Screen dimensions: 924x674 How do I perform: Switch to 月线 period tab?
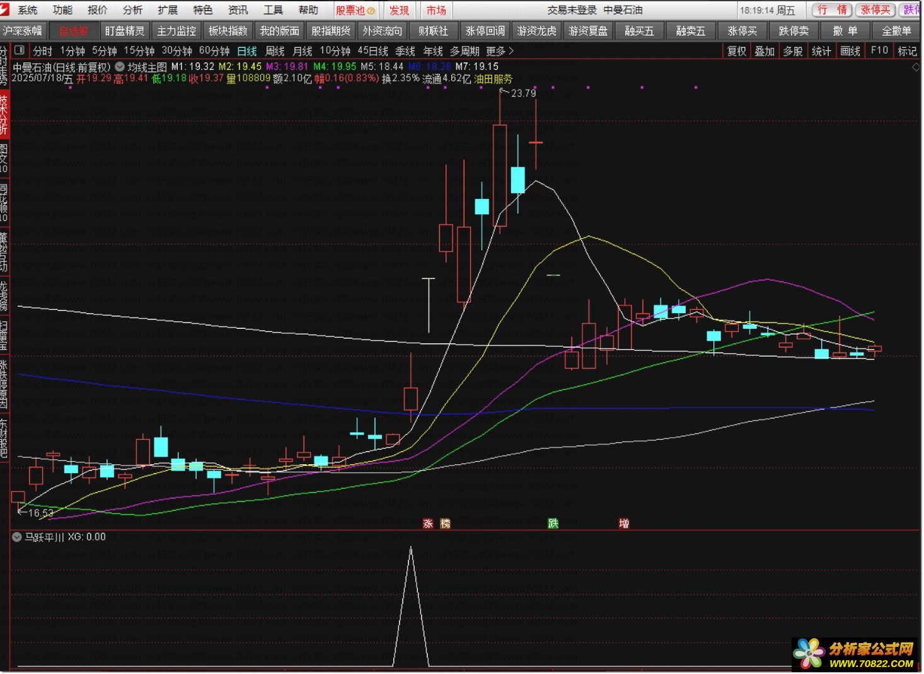coord(303,51)
